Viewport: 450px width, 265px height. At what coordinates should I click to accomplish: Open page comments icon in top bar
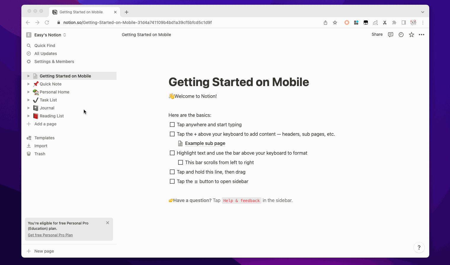tap(391, 35)
